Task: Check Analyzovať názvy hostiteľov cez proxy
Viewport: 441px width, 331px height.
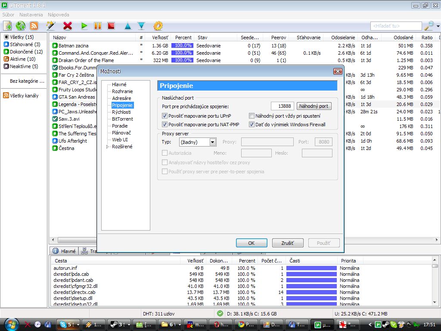Action: pyautogui.click(x=165, y=162)
